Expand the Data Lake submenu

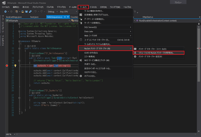tap(106, 31)
